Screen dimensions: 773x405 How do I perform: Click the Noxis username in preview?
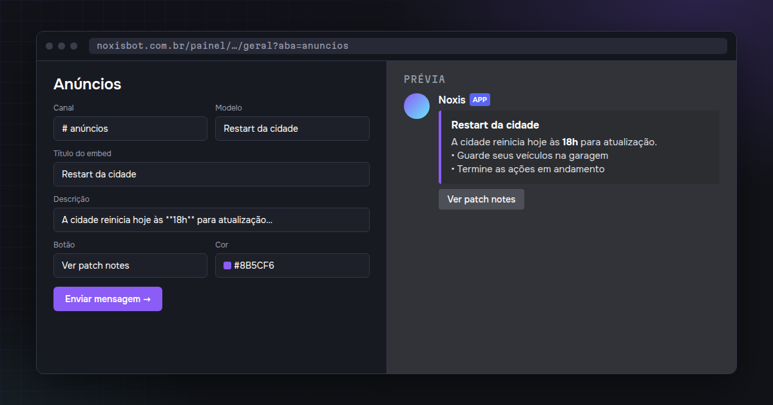[x=452, y=100]
